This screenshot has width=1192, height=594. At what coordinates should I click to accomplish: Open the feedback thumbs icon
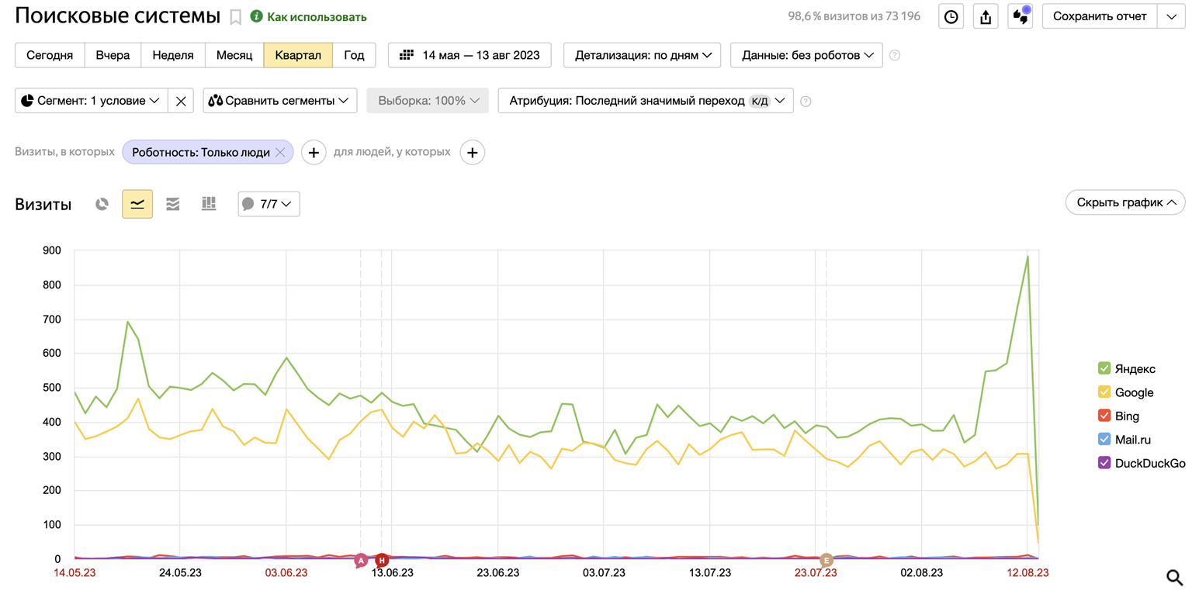[1020, 16]
